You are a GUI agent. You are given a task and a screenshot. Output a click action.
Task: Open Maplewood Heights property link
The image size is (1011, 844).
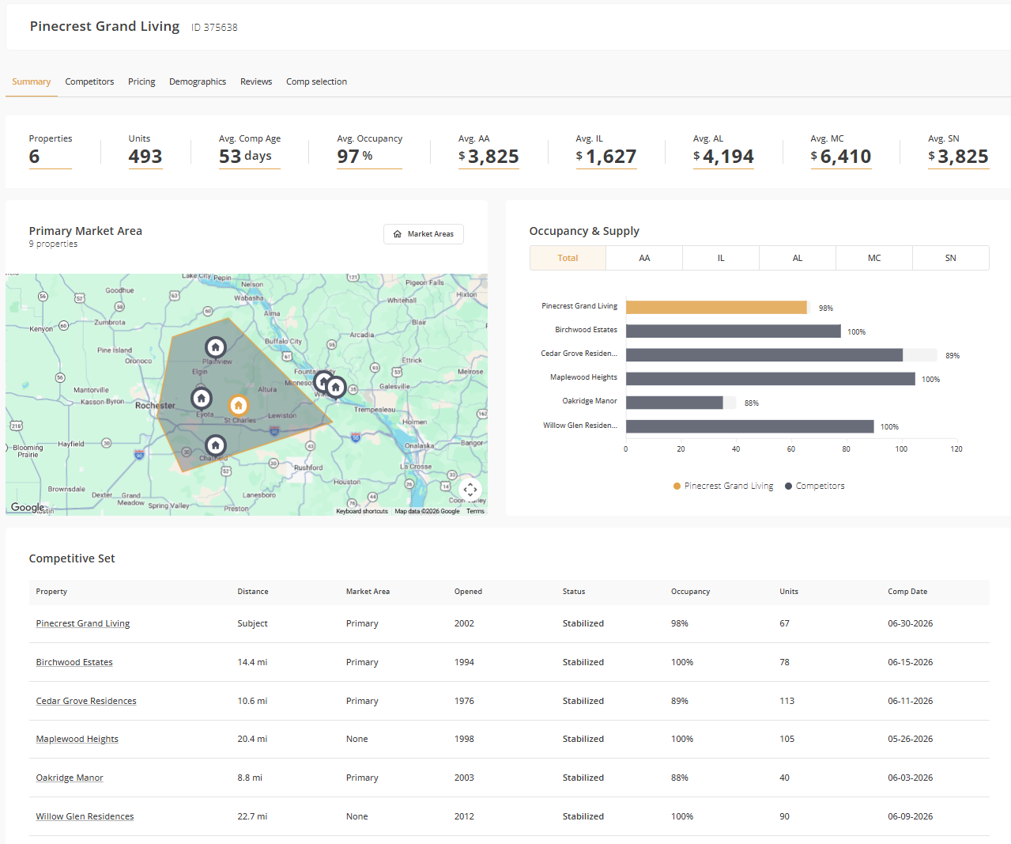coord(77,739)
